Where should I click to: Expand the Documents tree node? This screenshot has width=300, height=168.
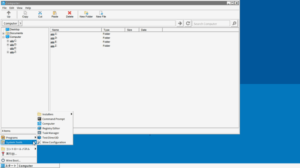pyautogui.click(x=3, y=33)
